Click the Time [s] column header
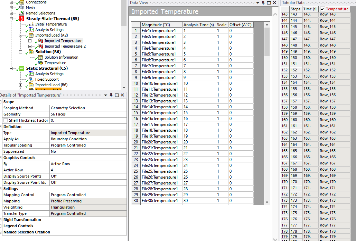Screen dimensions: 356x241 click(310, 9)
